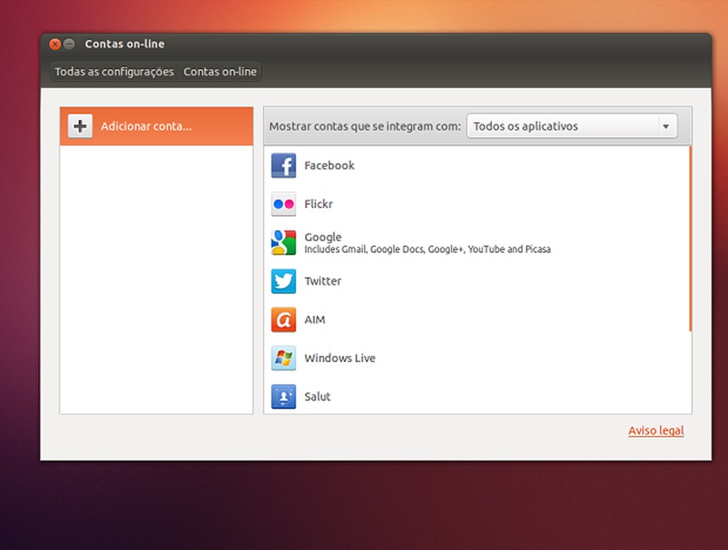Click the Windows Live flag icon

283,358
